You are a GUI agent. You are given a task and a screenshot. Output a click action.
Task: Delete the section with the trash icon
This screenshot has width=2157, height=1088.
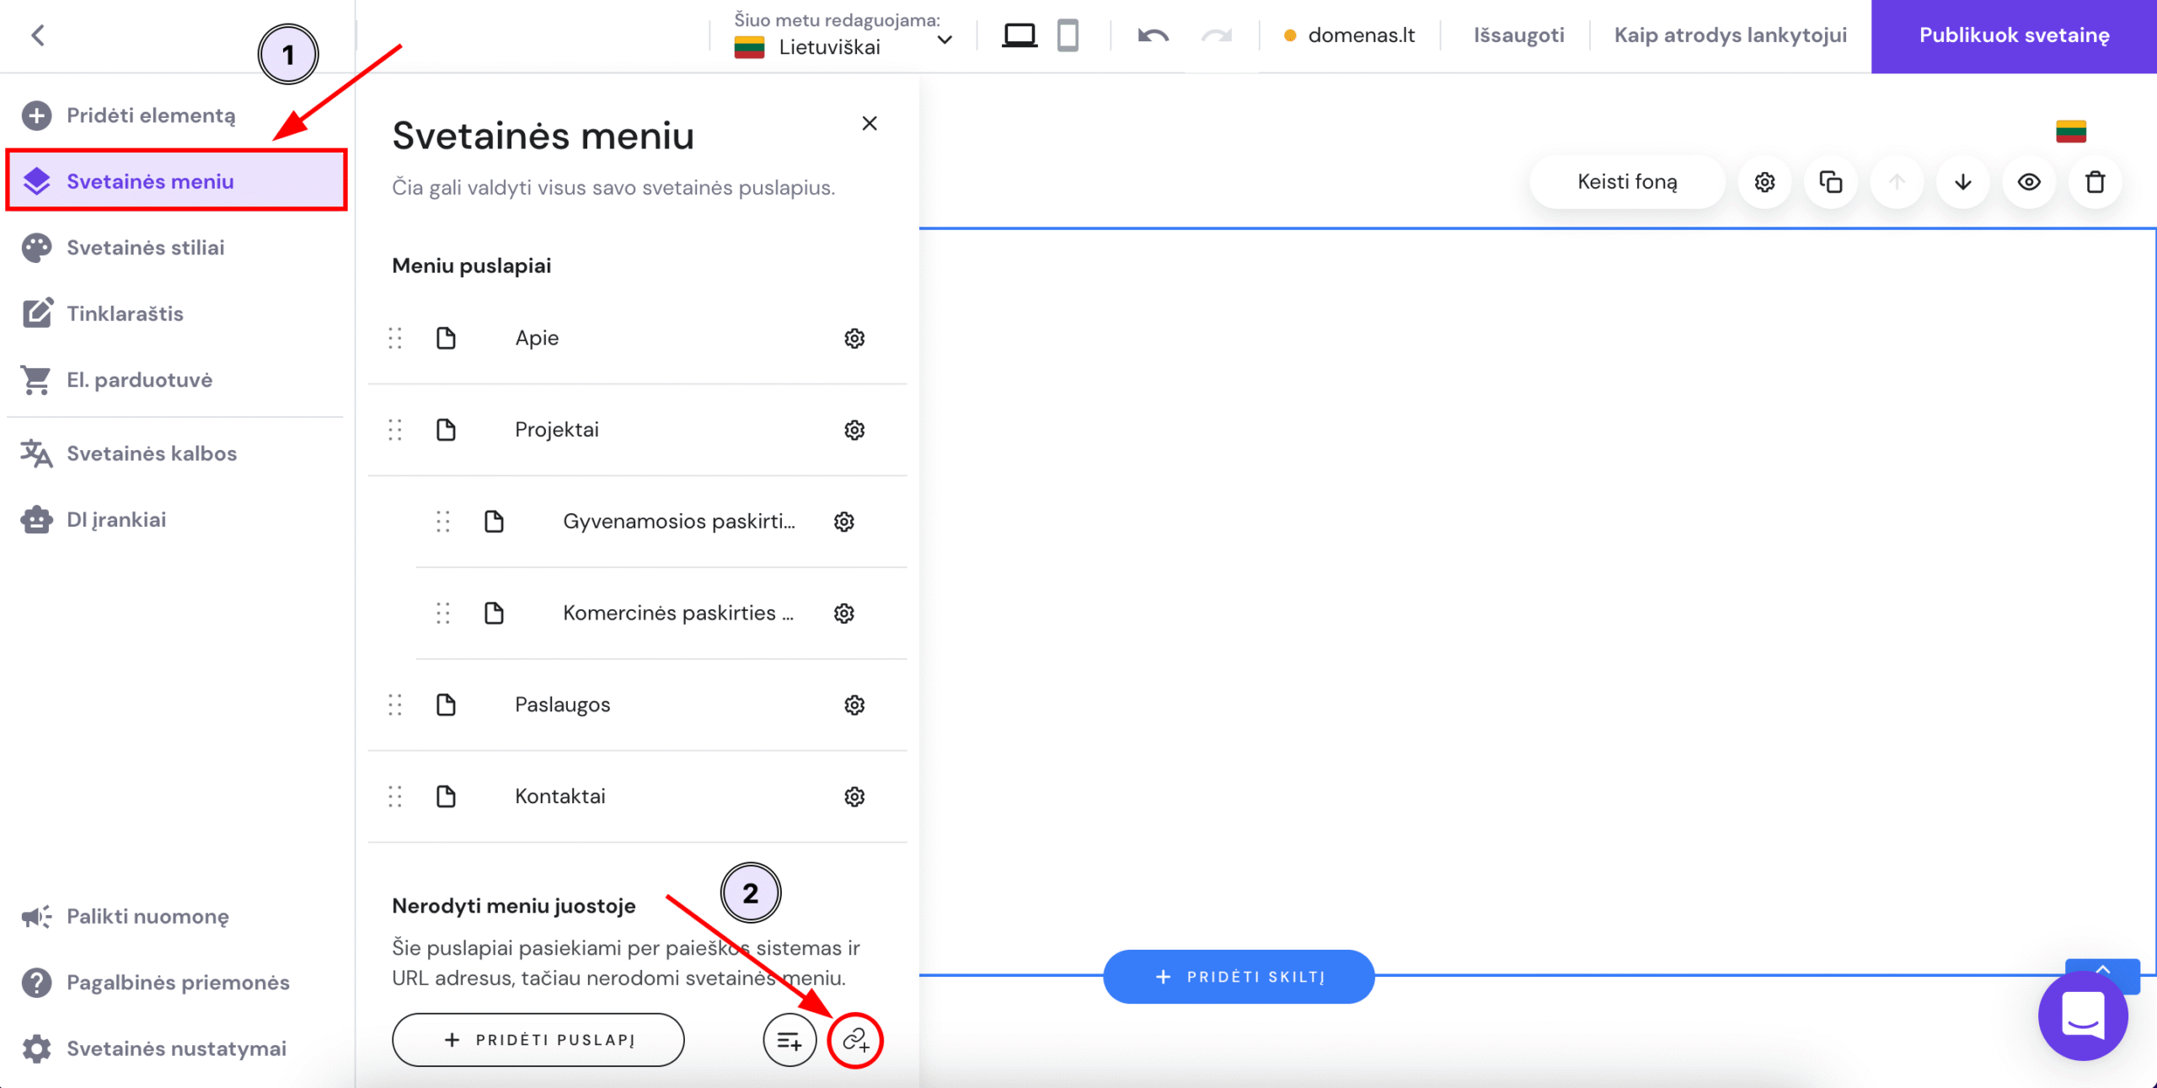coord(2095,181)
